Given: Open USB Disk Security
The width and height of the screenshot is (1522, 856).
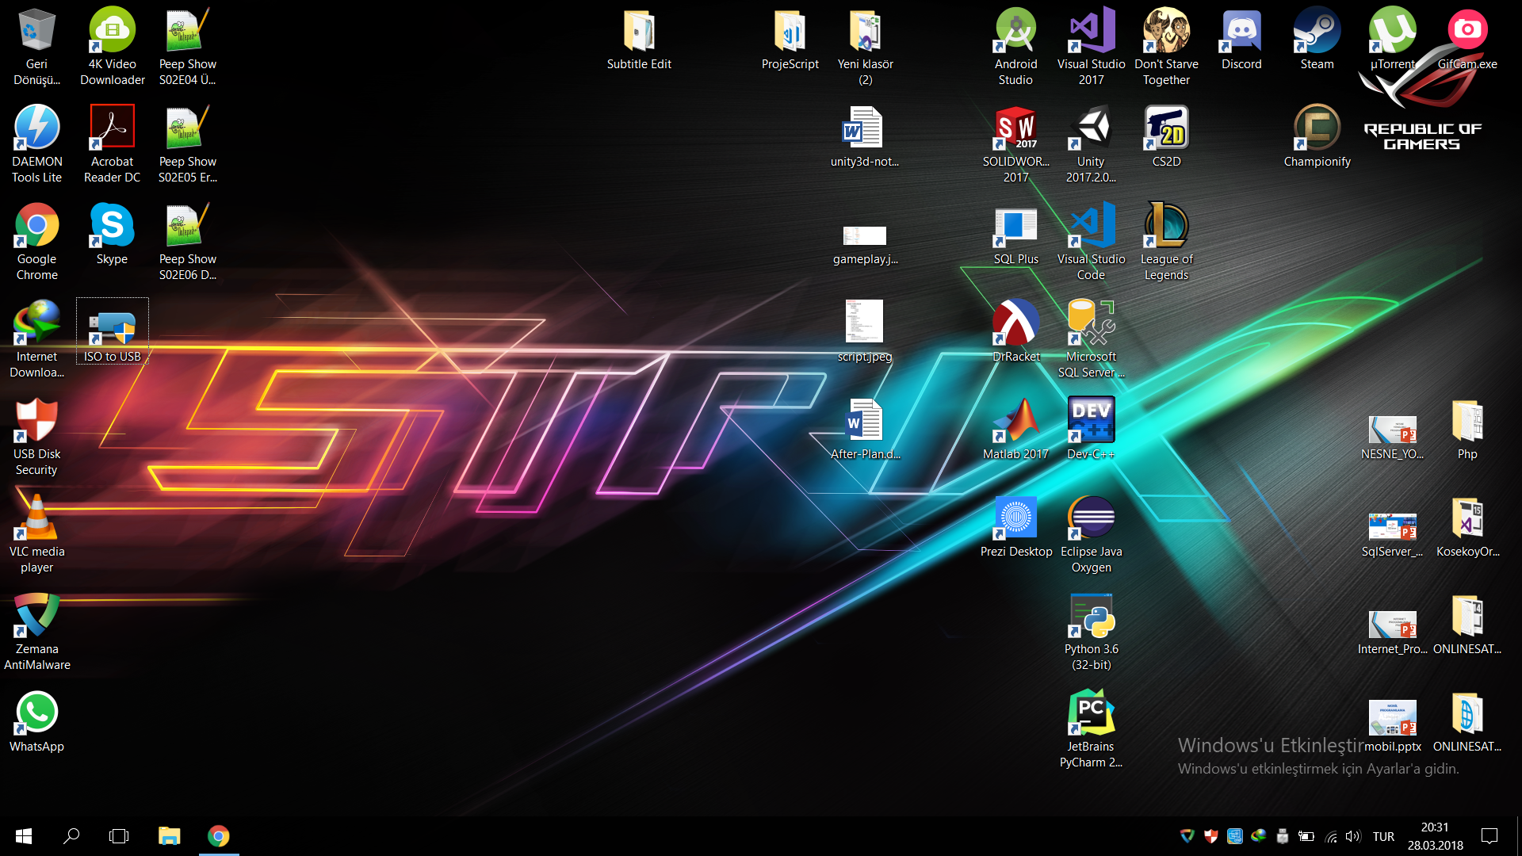Looking at the screenshot, I should (x=36, y=436).
